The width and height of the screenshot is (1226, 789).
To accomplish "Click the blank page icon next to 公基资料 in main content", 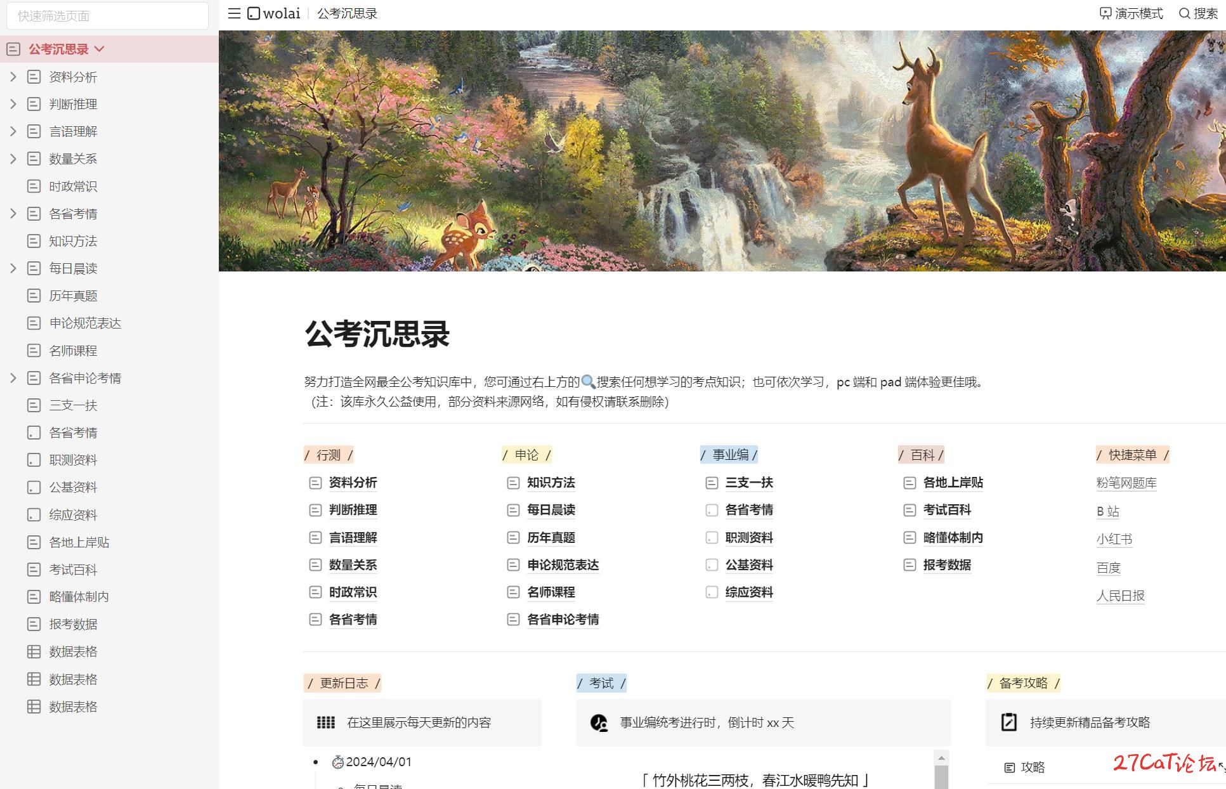I will point(712,564).
